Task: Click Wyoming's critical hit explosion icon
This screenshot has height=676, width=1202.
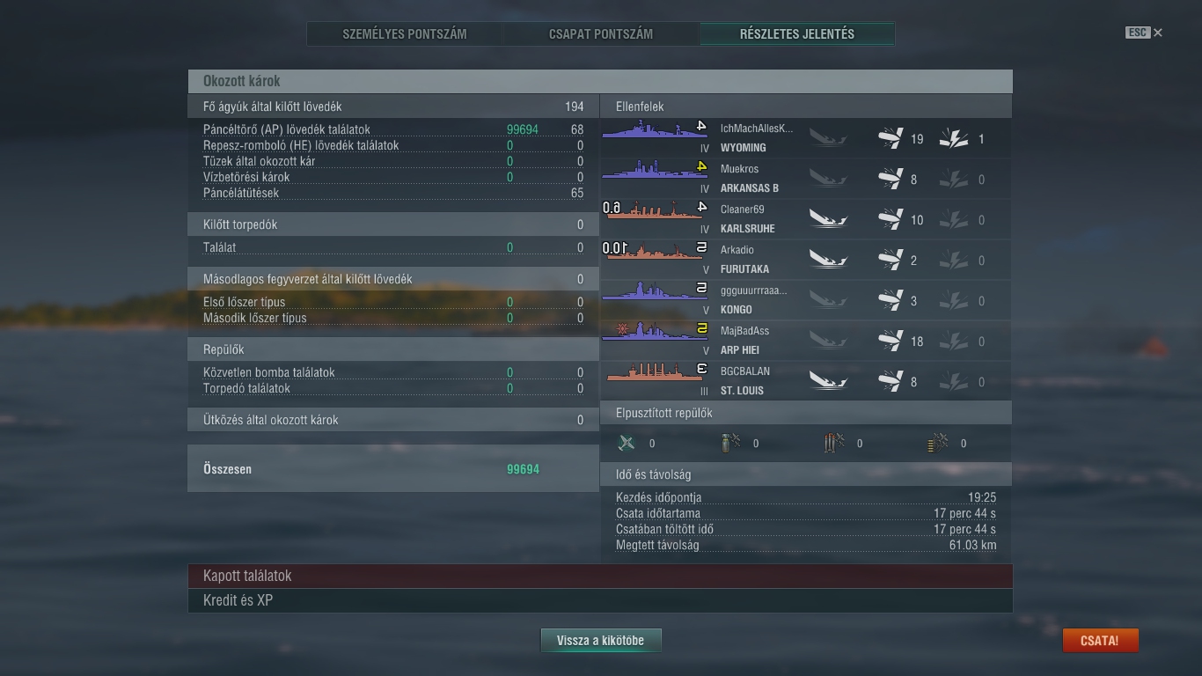Action: point(954,139)
